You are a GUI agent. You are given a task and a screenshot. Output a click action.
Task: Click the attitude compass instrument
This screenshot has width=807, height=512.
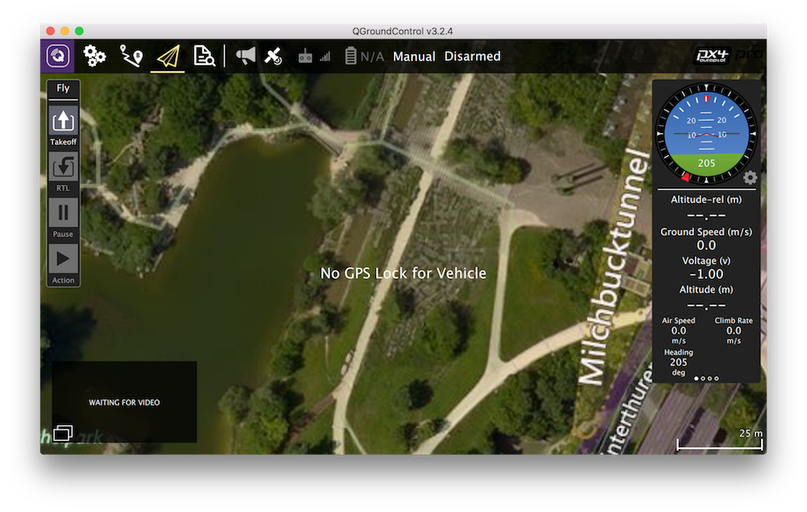point(706,134)
